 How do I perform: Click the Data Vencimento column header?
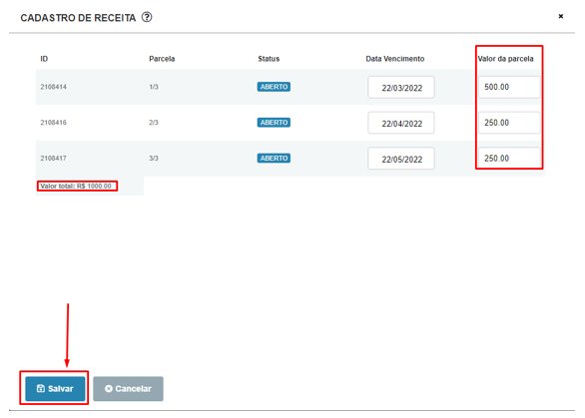pyautogui.click(x=395, y=59)
